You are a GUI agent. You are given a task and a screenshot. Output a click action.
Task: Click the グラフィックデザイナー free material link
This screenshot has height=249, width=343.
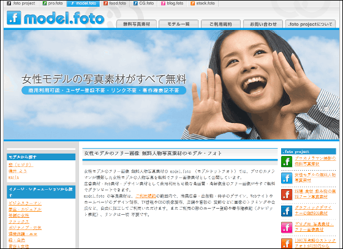[313, 210]
